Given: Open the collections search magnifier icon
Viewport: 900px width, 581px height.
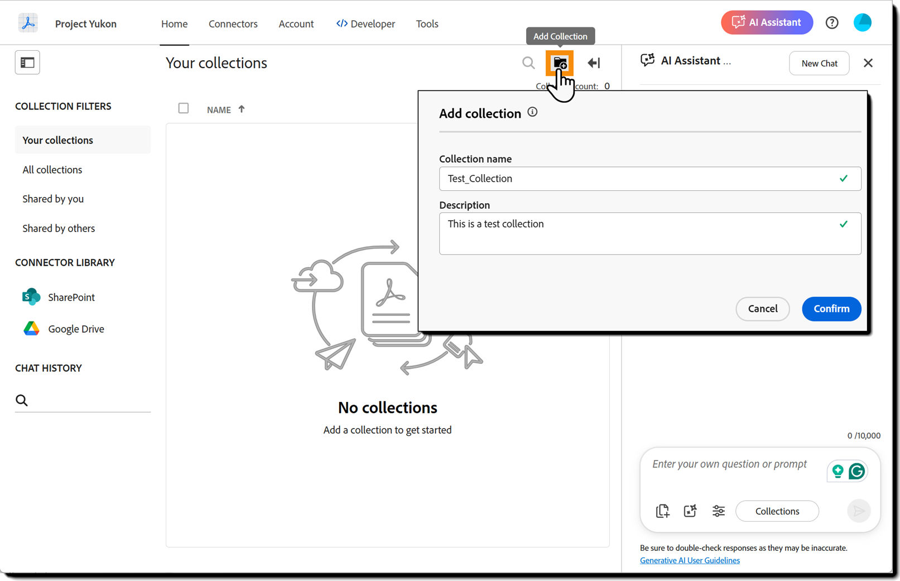Looking at the screenshot, I should (528, 63).
